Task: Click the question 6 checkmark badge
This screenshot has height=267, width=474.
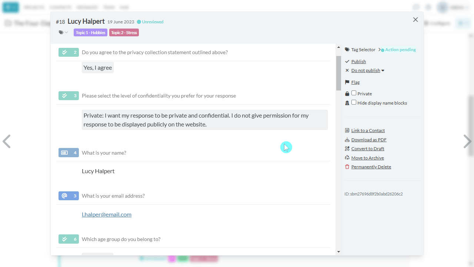Action: 69,239
